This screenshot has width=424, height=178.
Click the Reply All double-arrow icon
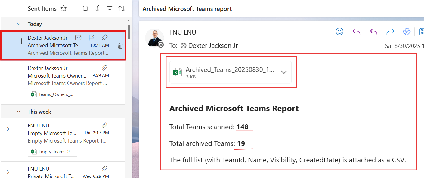[373, 32]
